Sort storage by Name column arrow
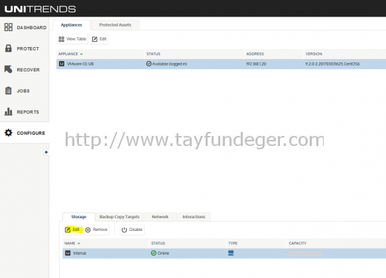This screenshot has height=278, width=386. (79, 243)
